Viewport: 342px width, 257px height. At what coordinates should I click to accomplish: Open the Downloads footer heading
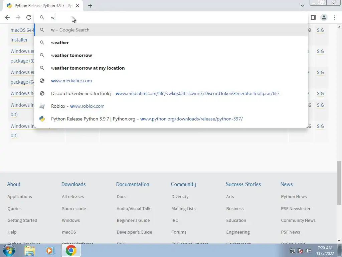coord(73,184)
